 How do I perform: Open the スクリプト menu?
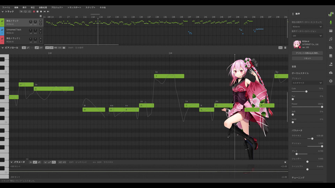(x=90, y=7)
